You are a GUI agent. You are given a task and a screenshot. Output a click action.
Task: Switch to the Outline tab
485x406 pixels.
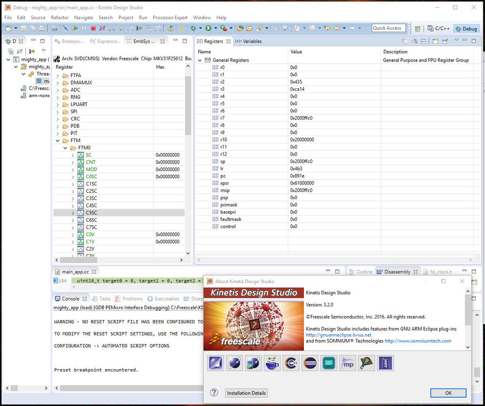click(x=361, y=271)
